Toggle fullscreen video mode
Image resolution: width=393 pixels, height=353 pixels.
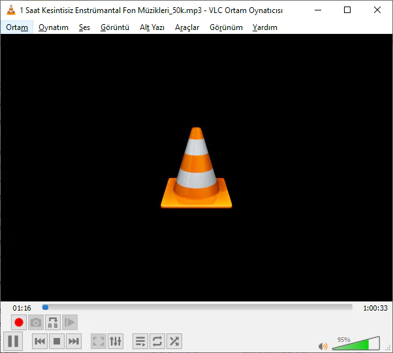coord(99,341)
